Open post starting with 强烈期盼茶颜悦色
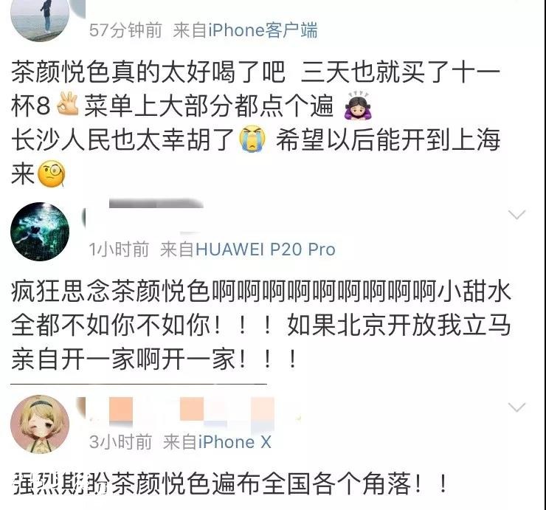 click(x=229, y=483)
